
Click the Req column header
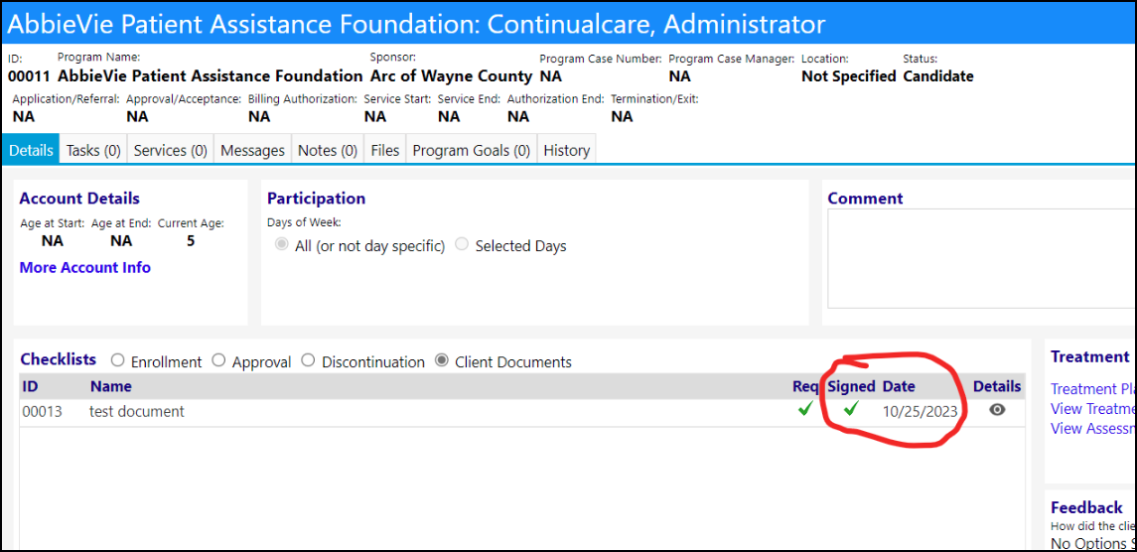click(x=805, y=386)
